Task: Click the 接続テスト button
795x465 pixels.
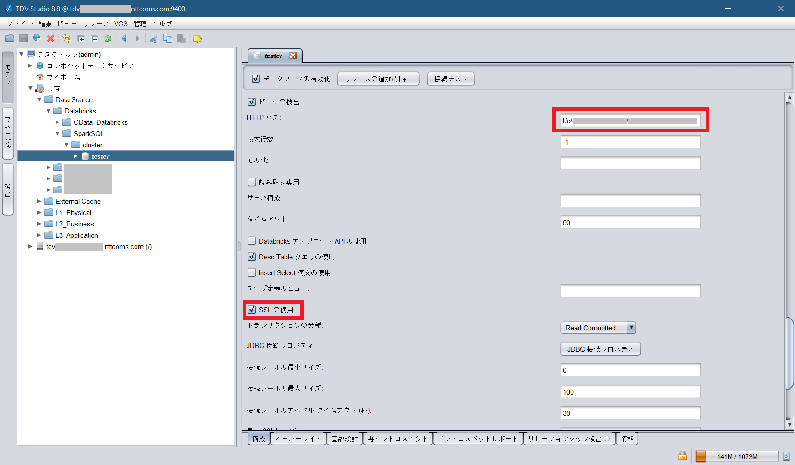Action: (x=450, y=79)
